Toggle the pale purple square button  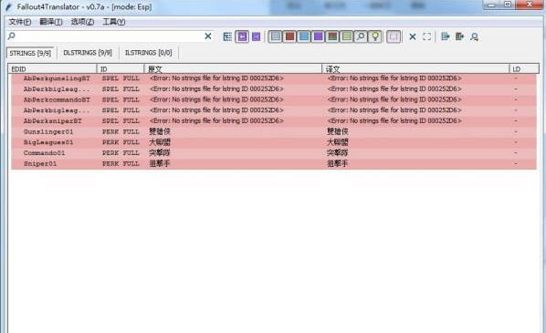[394, 36]
